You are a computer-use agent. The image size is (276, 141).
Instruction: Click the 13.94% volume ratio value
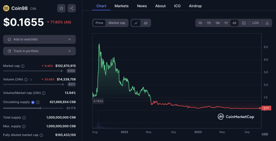tap(70, 93)
